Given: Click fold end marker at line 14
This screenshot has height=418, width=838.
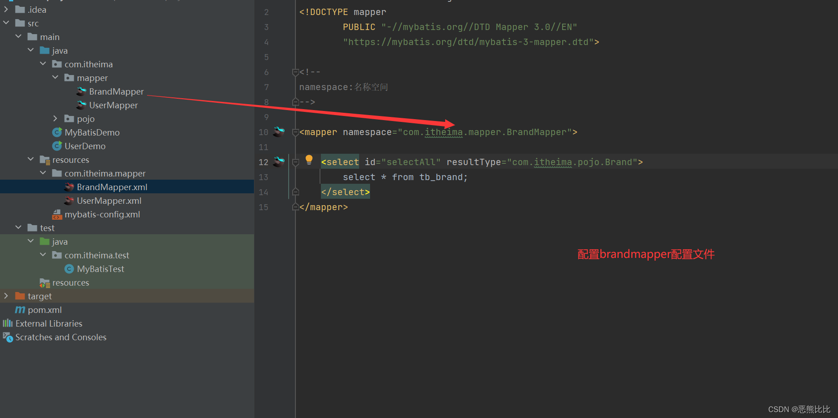Looking at the screenshot, I should [x=295, y=192].
